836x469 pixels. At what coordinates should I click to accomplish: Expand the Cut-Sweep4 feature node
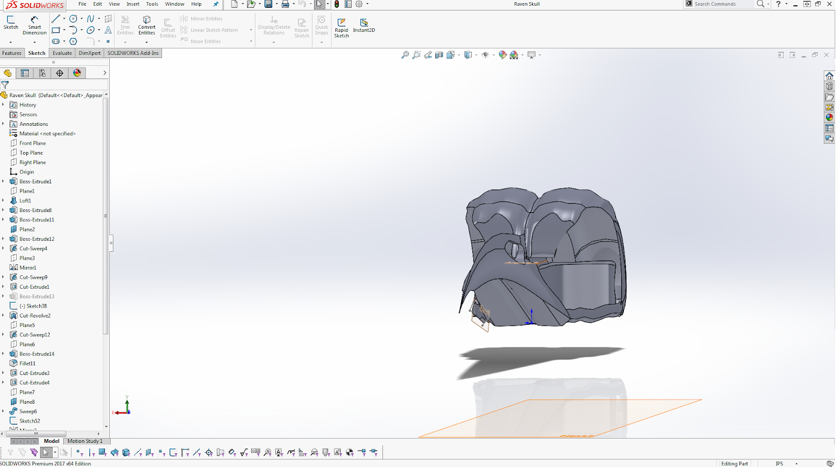(x=3, y=249)
